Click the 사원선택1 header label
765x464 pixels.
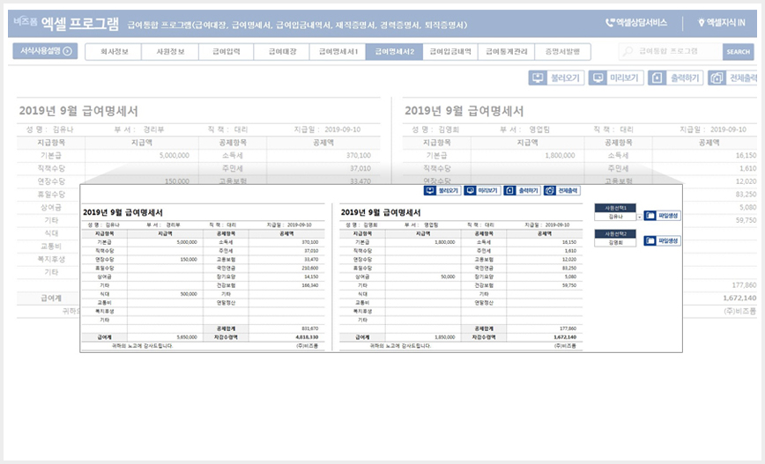pos(616,208)
